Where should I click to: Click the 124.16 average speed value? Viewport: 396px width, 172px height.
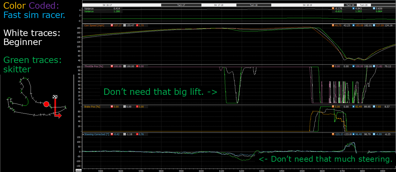tap(389, 25)
